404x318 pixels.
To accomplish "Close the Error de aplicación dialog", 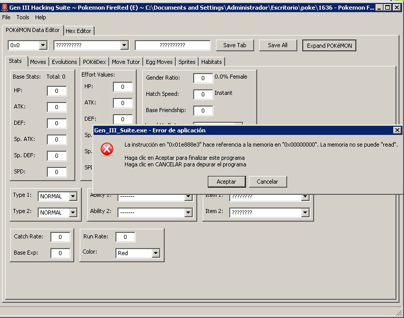I will [397, 130].
